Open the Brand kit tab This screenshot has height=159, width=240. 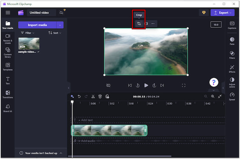click(8, 108)
